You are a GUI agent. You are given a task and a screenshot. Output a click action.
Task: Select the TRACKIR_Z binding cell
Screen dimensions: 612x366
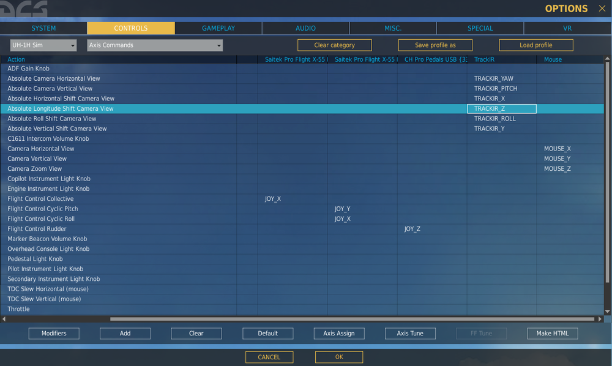502,108
